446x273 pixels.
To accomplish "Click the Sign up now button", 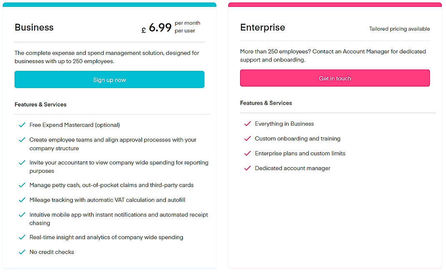I will 109,79.
